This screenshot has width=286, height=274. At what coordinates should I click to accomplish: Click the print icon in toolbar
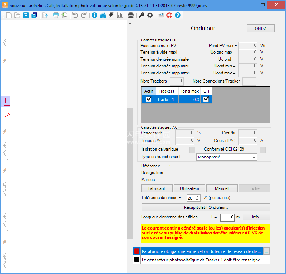(x=56, y=15)
